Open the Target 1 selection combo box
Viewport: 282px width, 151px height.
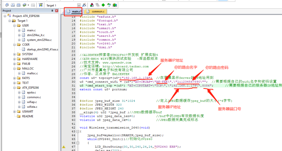coord(63,5)
